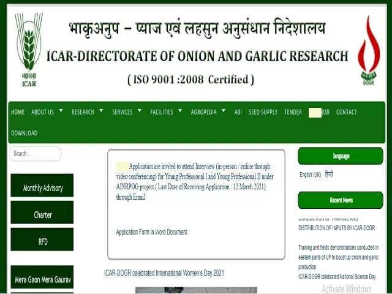Switch language to English (UK)
The width and height of the screenshot is (392, 294).
coord(311,175)
